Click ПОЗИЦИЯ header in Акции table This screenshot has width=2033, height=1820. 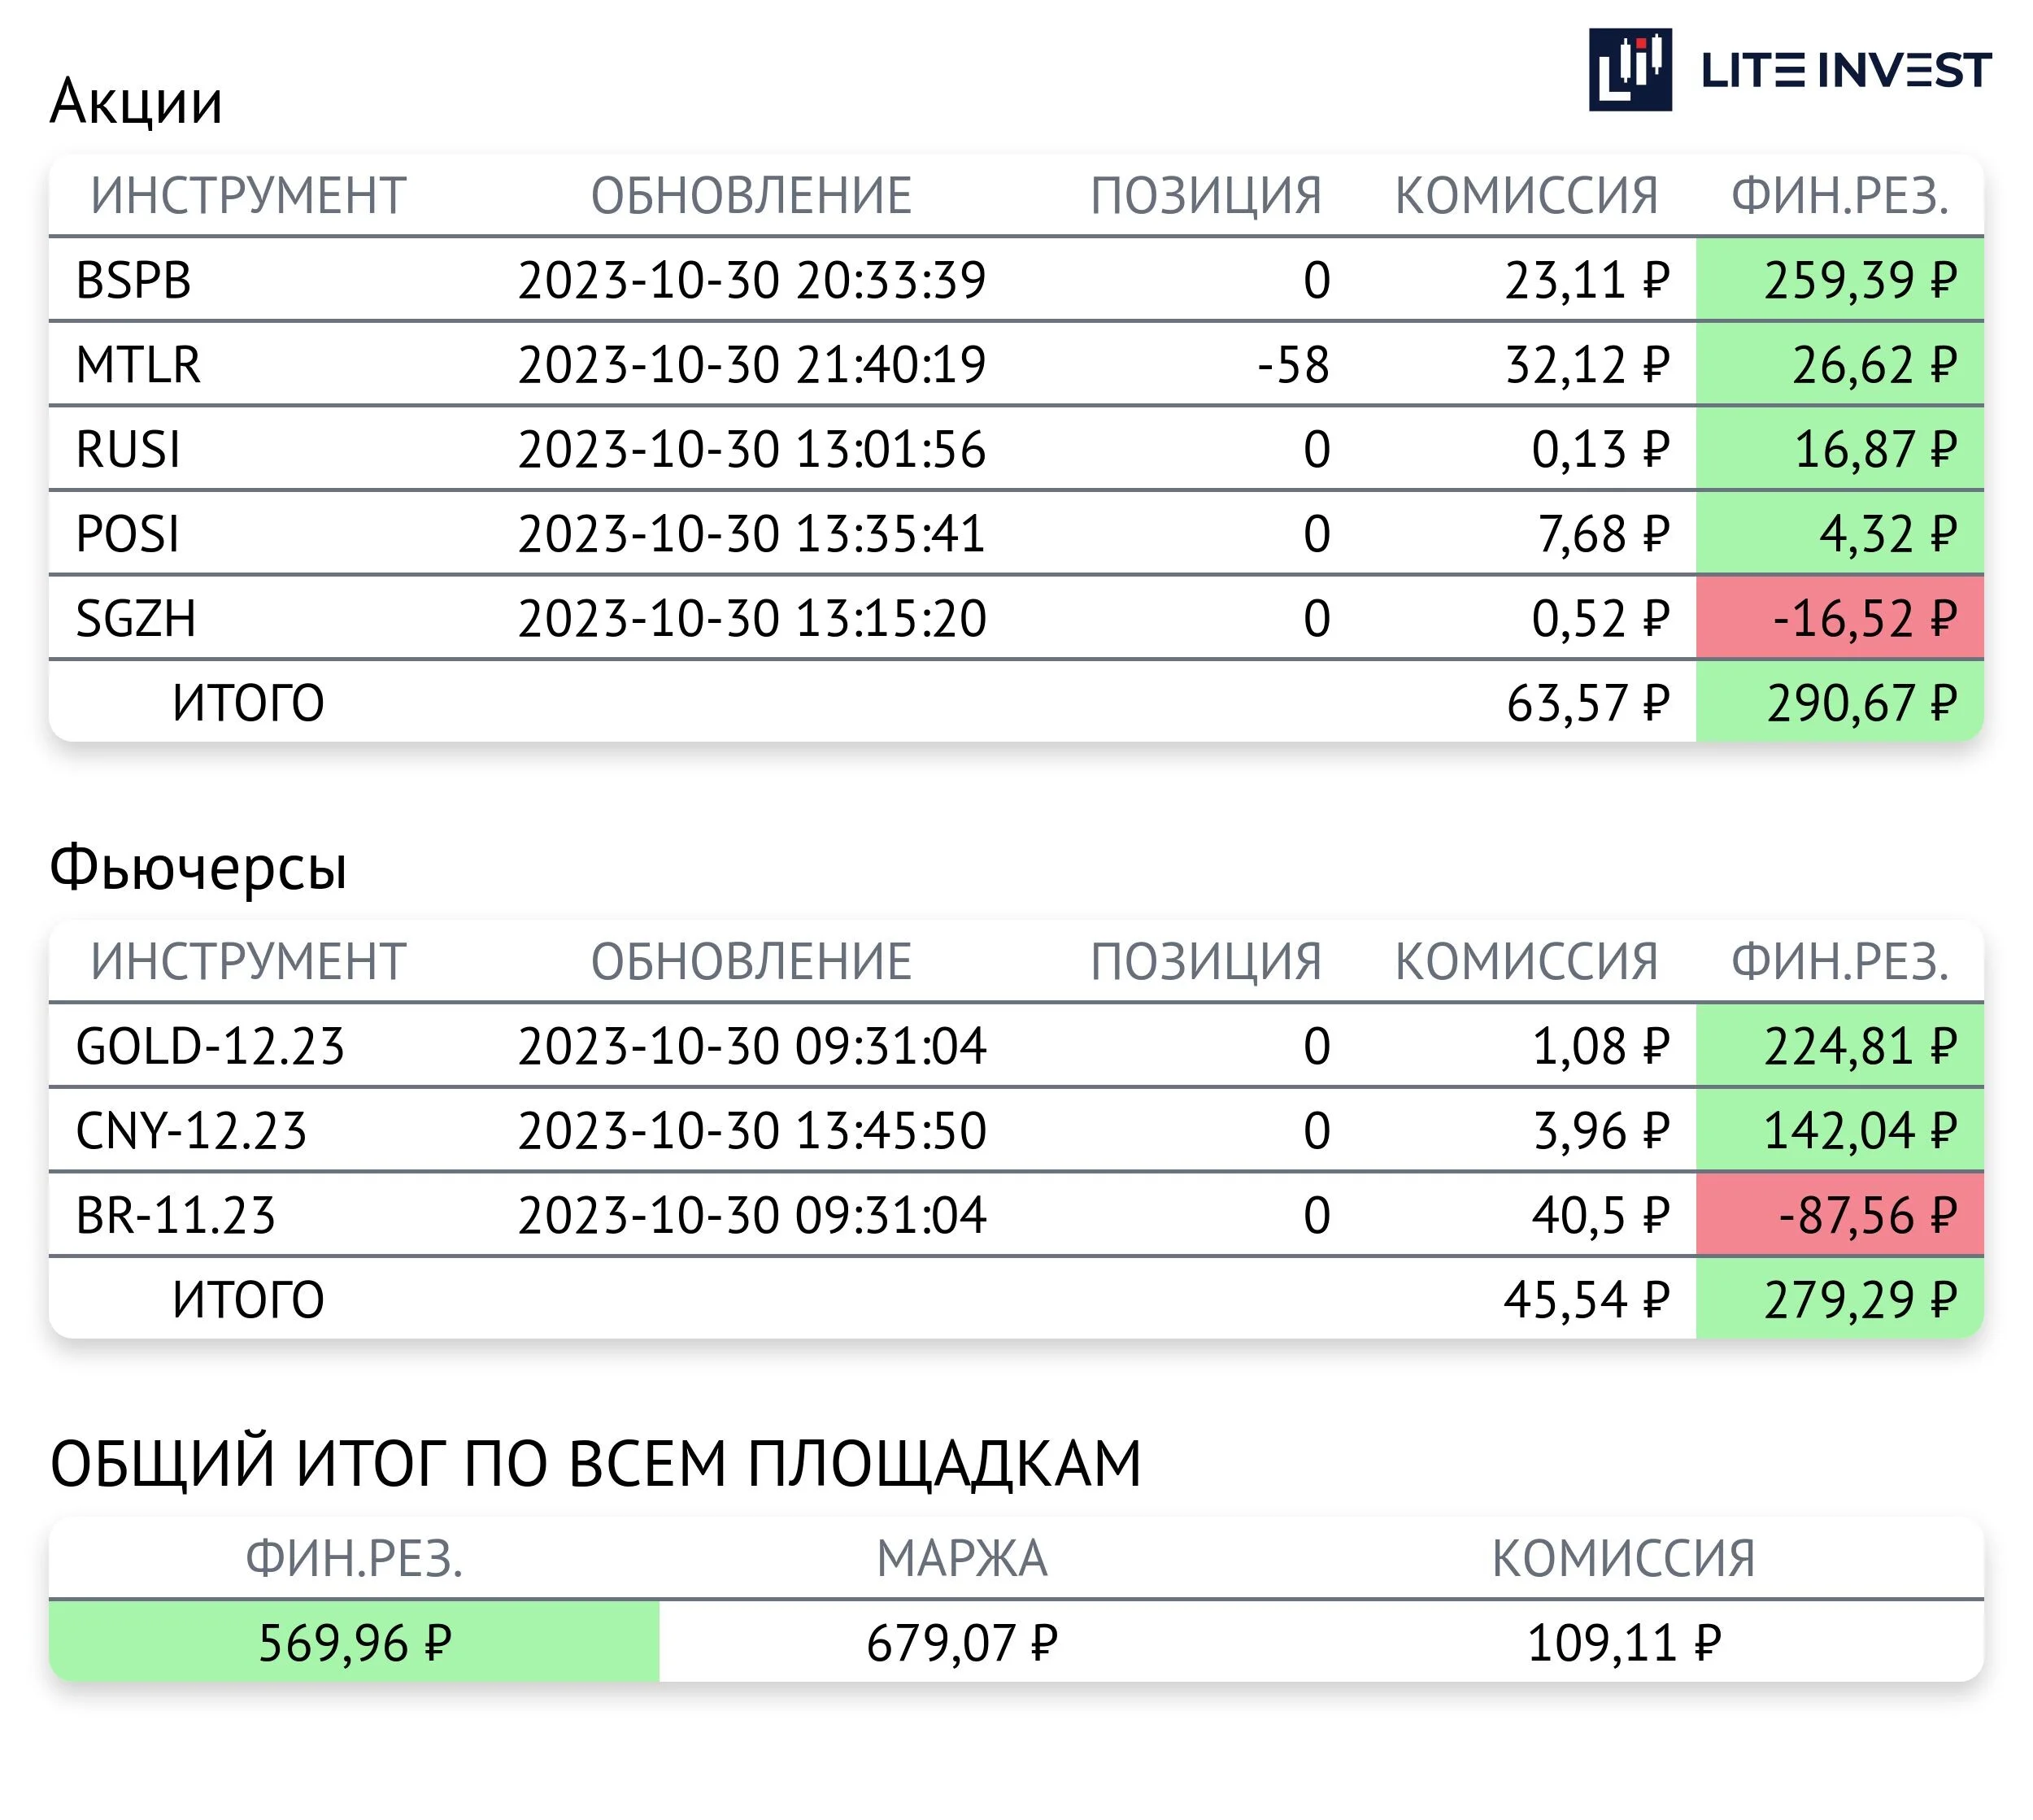coord(1206,195)
